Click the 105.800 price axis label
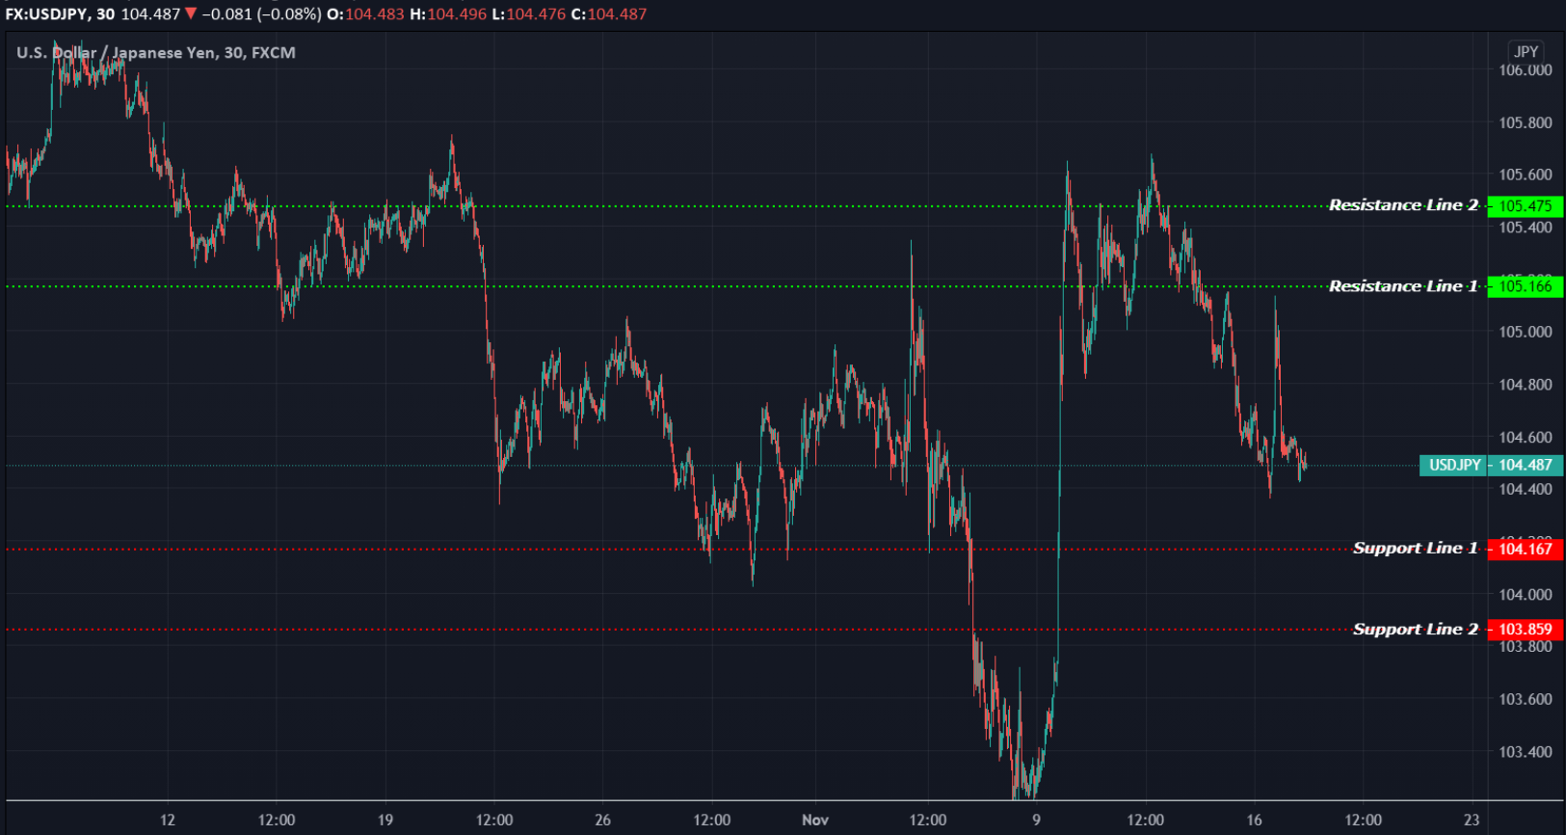1566x835 pixels. (x=1526, y=123)
